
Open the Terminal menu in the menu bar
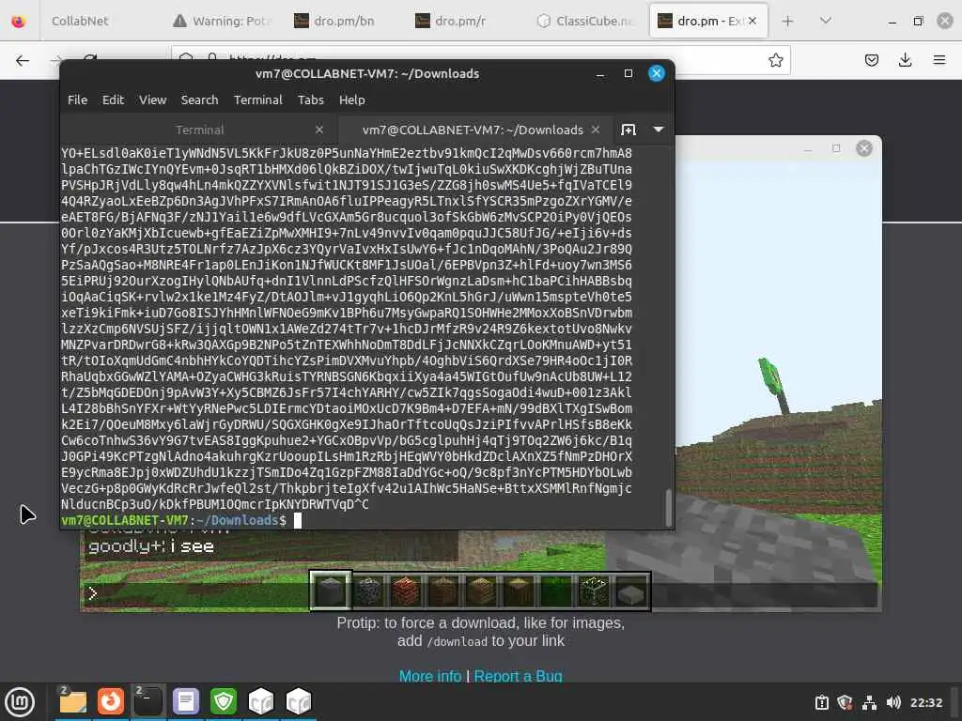(257, 100)
